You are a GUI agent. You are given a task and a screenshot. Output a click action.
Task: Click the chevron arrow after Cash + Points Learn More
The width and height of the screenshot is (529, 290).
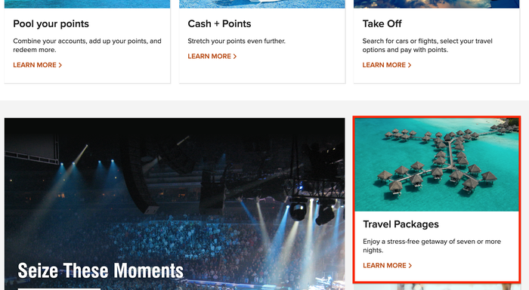(x=235, y=57)
